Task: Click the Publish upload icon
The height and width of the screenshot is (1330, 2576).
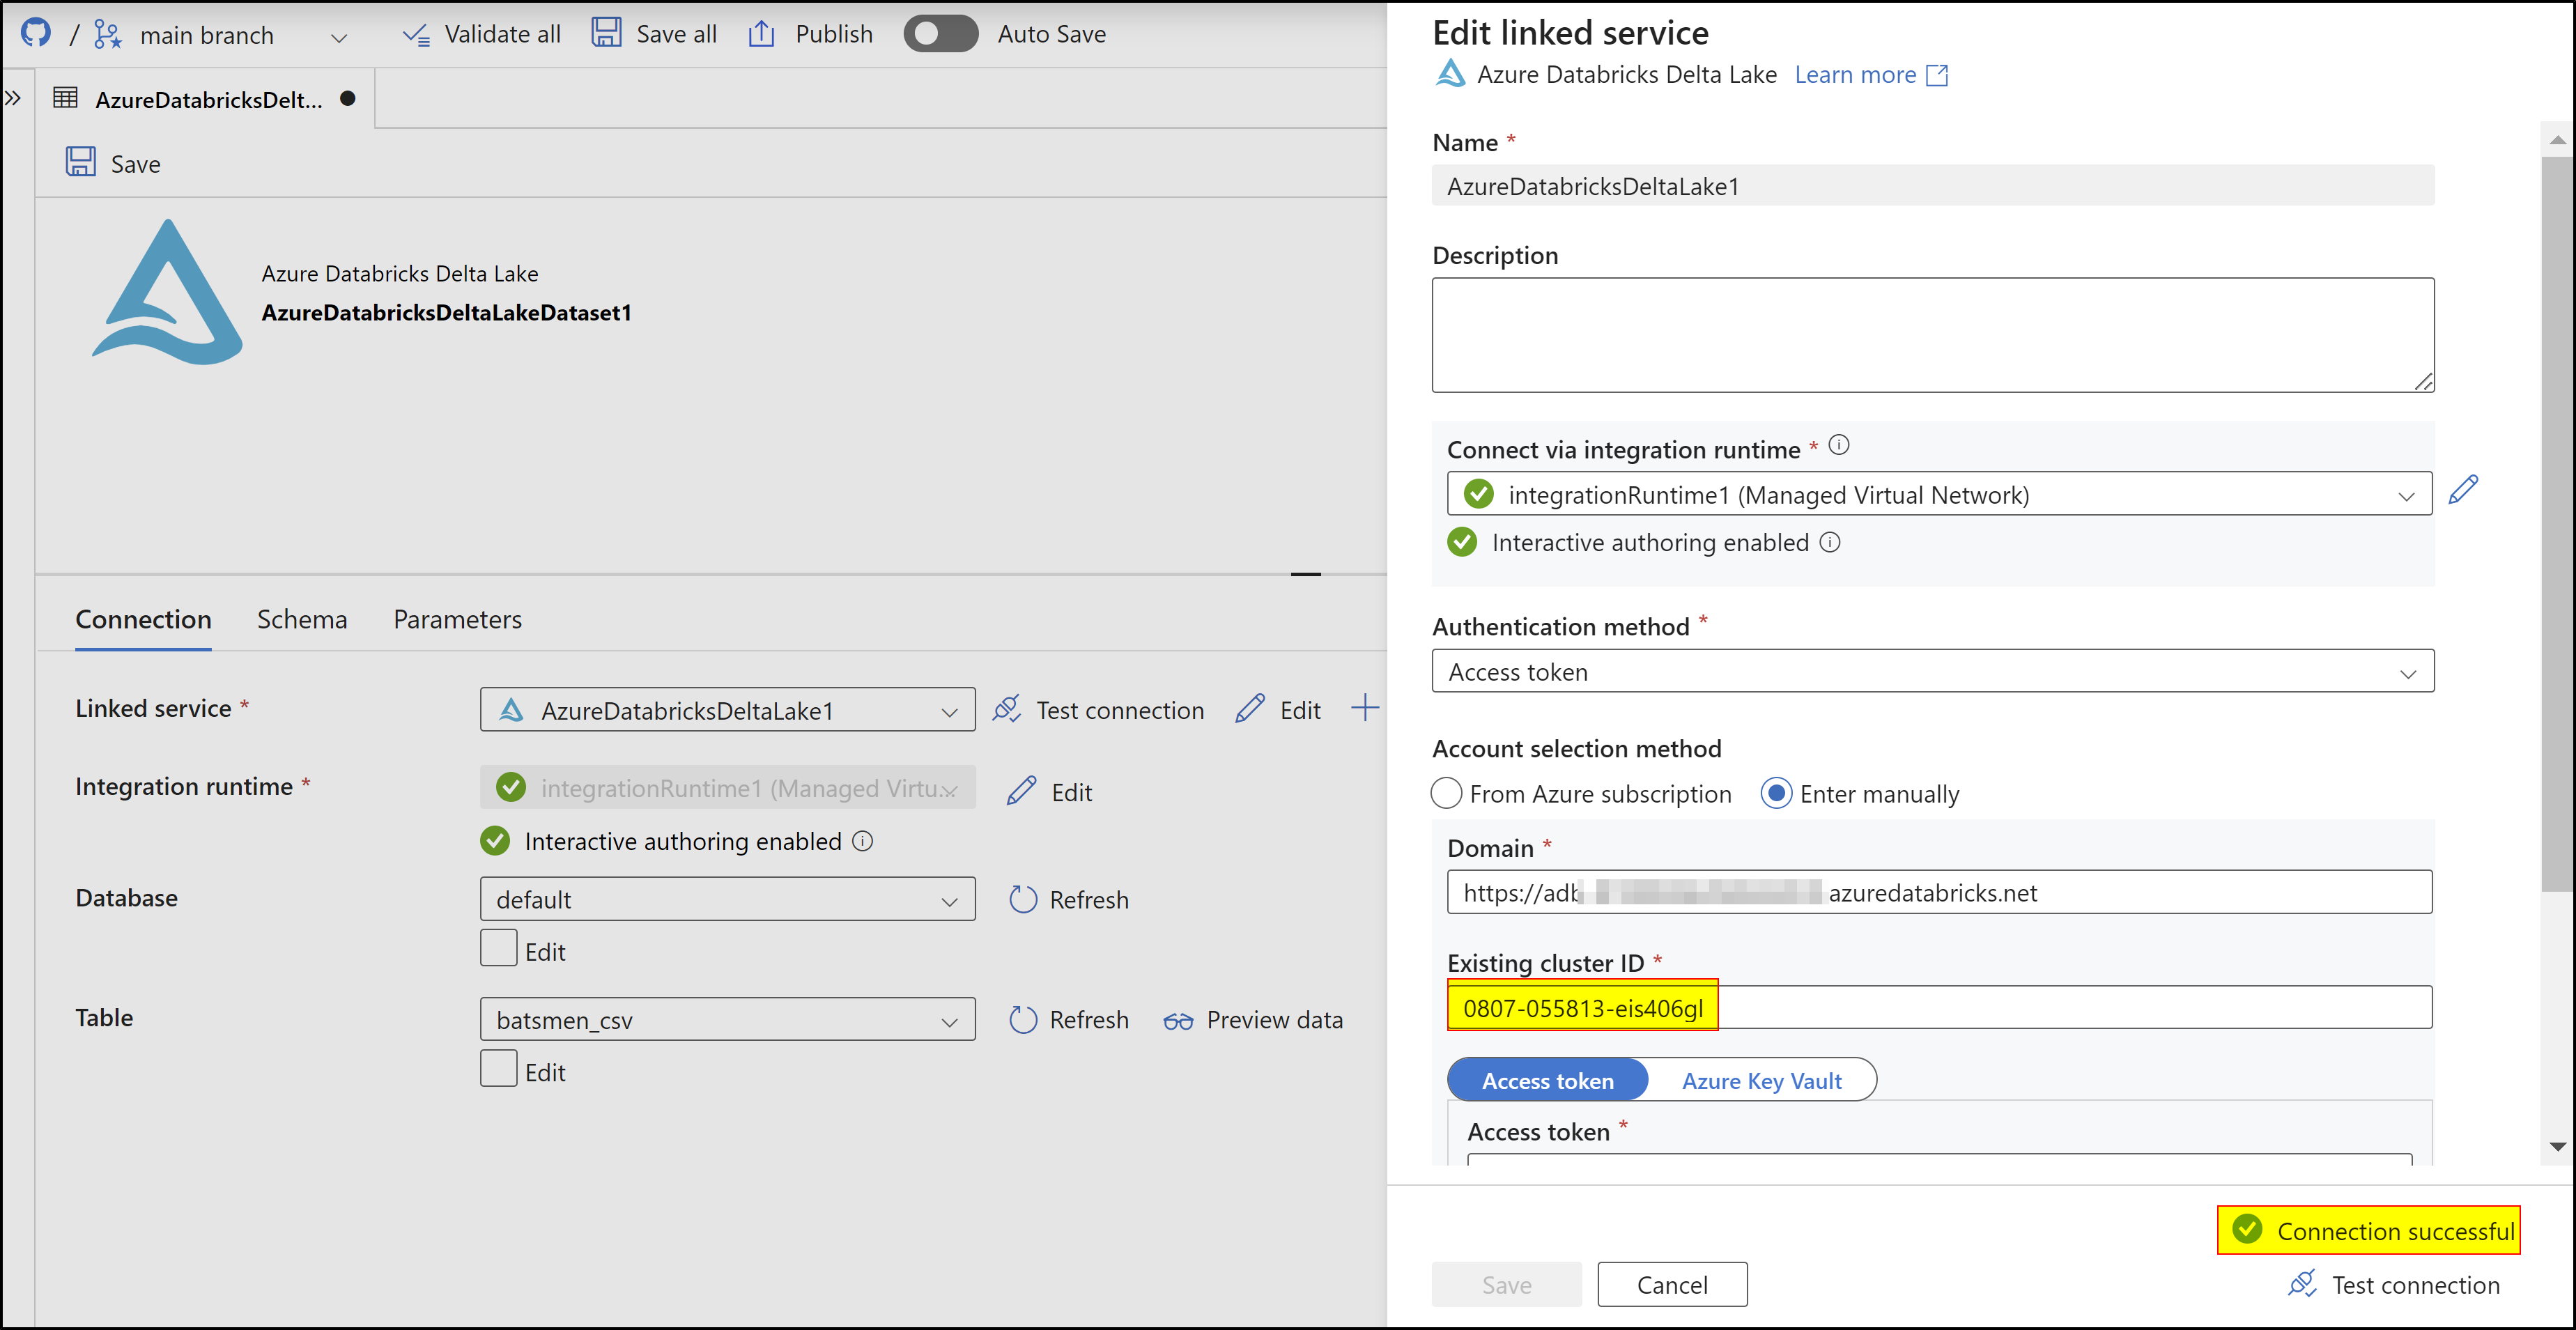Action: (761, 34)
